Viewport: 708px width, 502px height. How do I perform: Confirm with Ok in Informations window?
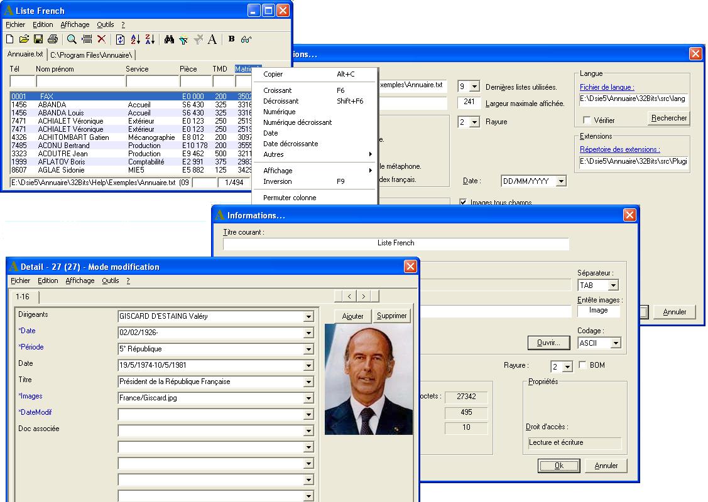(559, 466)
